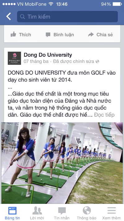Tap the public globe privacy icon
Screen dimensions: 124x221
[x=97, y=61]
